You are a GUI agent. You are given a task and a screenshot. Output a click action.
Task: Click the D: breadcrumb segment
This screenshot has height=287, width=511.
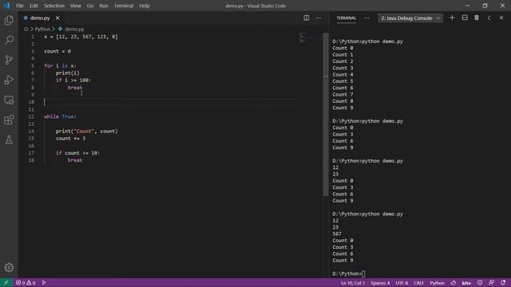tap(26, 29)
